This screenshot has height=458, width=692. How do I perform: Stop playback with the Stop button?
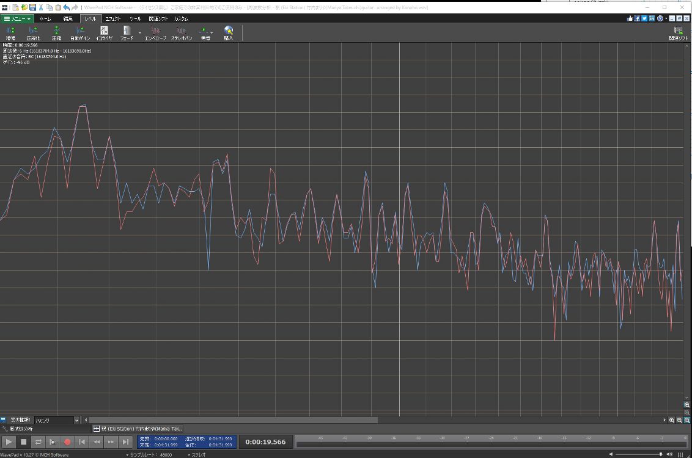coord(24,442)
